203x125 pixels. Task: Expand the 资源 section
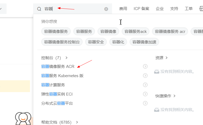(x=161, y=58)
